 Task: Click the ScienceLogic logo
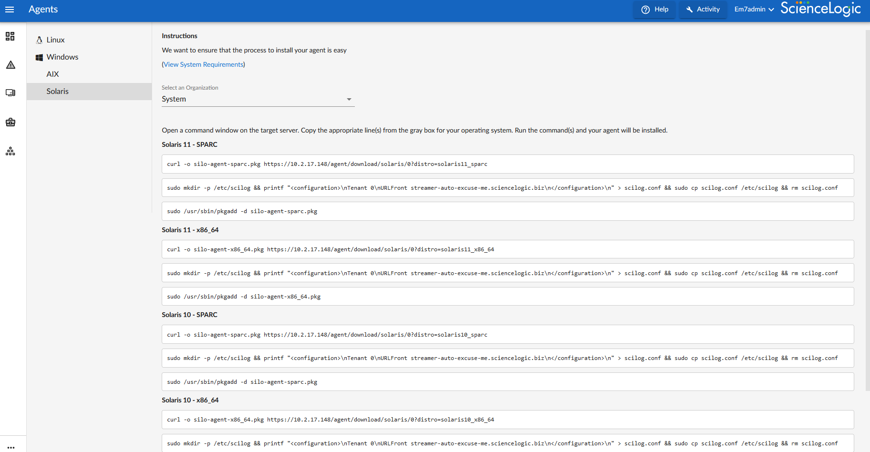click(x=820, y=9)
